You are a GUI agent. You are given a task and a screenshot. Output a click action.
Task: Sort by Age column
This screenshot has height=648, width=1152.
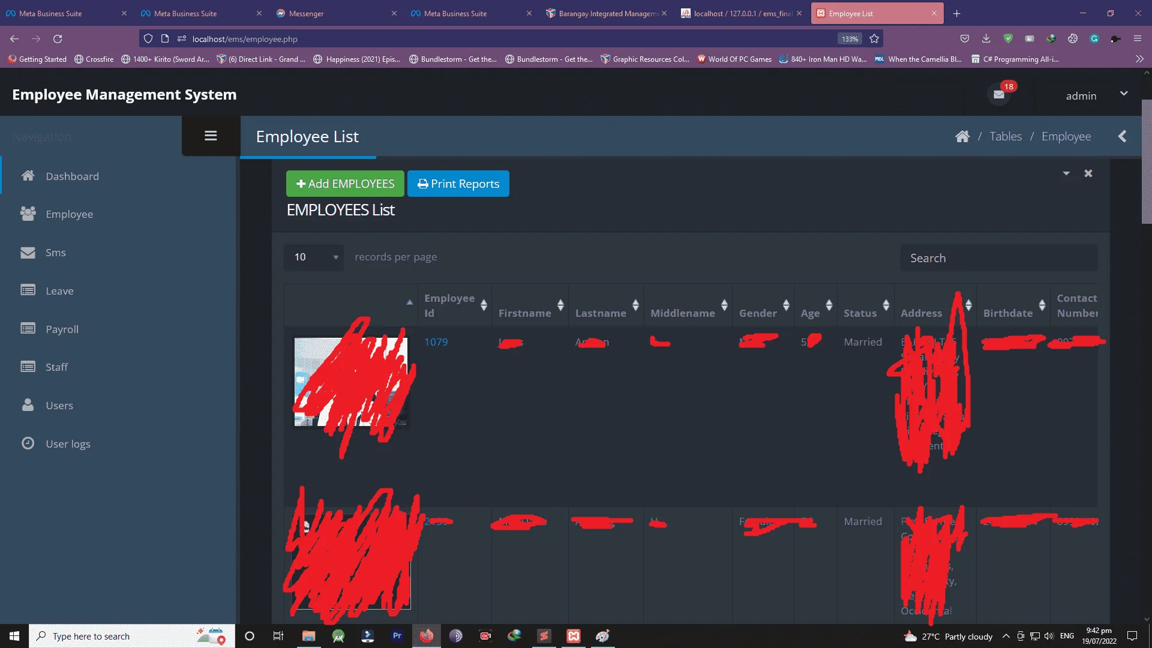click(x=815, y=305)
